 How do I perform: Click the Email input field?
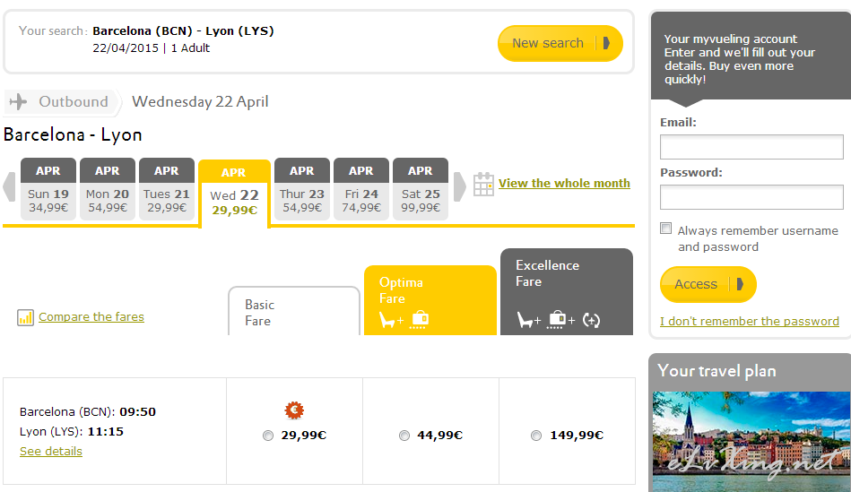pos(751,147)
